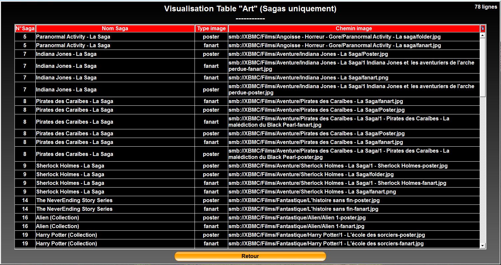The image size is (501, 265).
Task: Sort by the Chemin image column header
Action: tap(354, 29)
